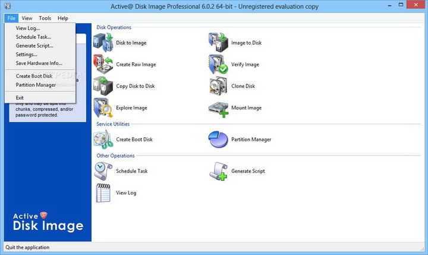Click the Explore Image magnifier icon

(103, 108)
